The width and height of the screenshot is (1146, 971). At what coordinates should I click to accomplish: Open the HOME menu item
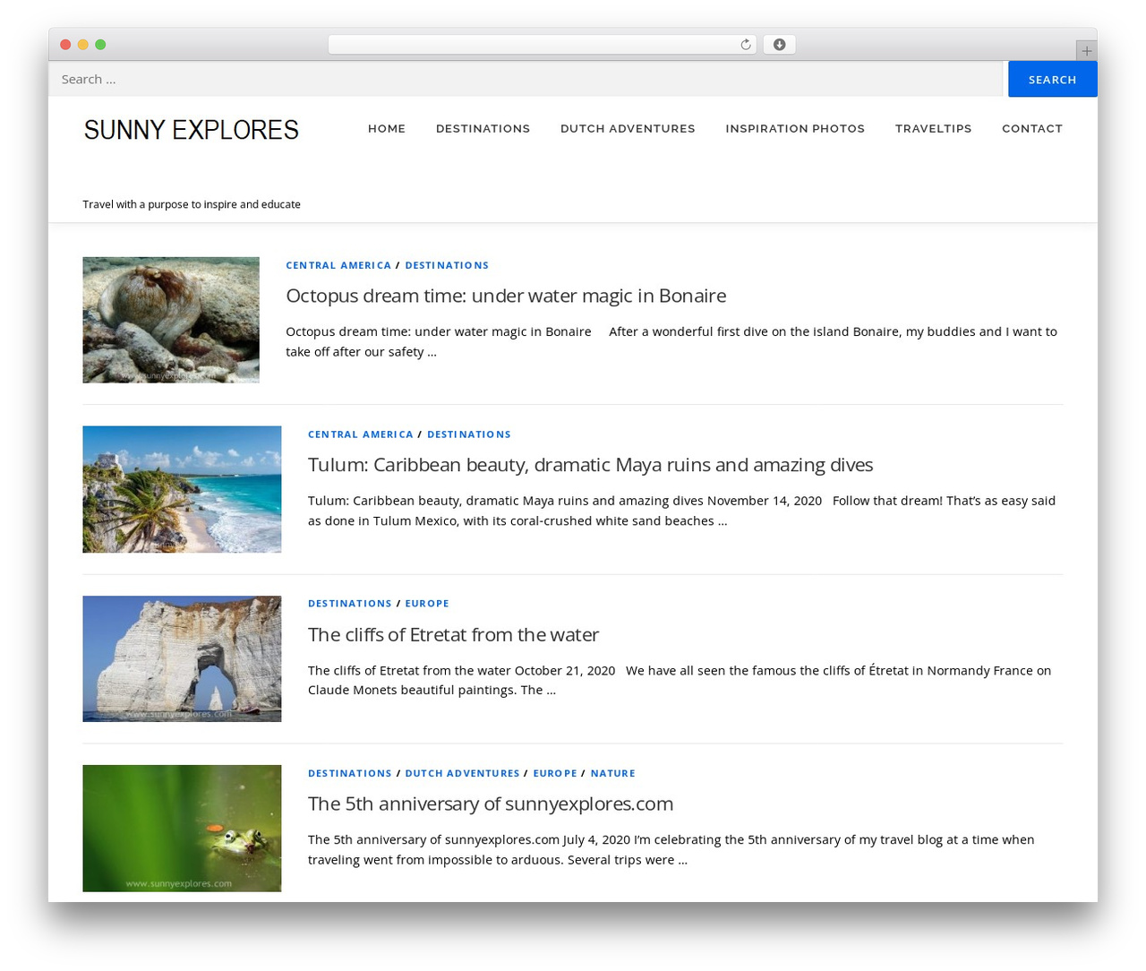point(387,128)
